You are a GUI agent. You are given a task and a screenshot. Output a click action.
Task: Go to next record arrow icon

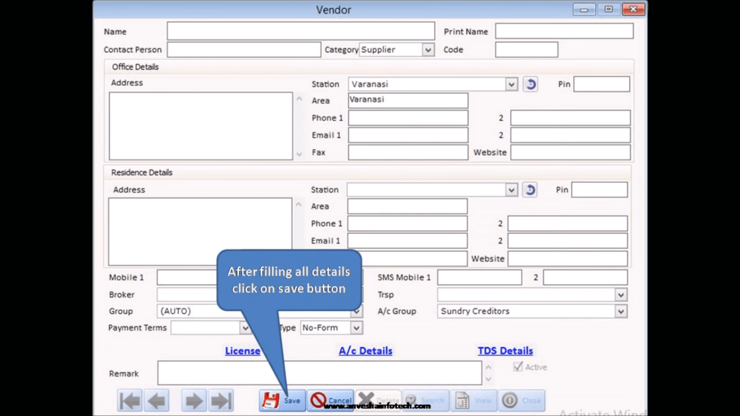194,401
